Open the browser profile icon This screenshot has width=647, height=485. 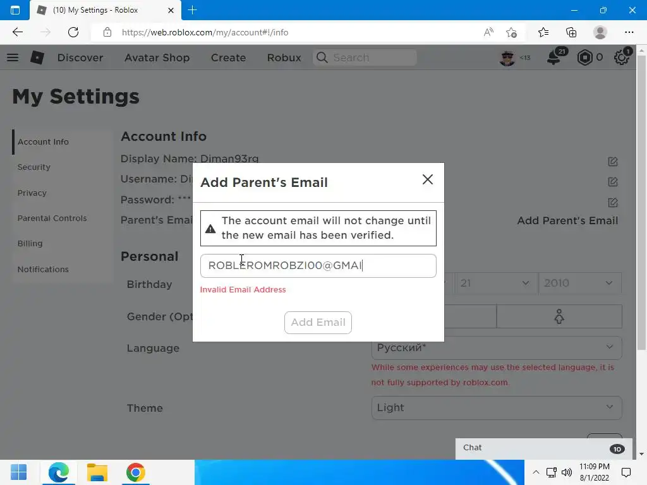tap(600, 32)
